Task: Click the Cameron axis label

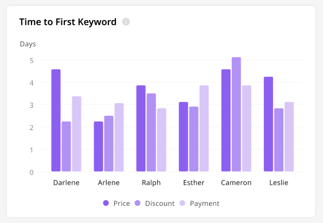Action: (x=236, y=183)
